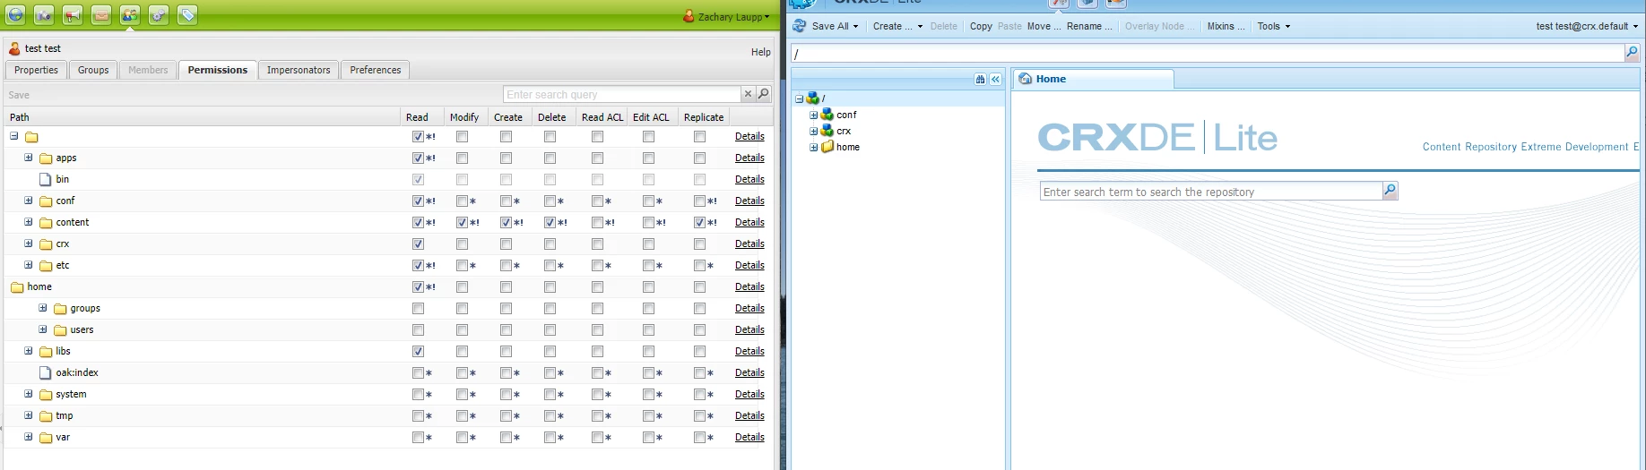Click Mixins ... in CRXDE toolbar

click(x=1226, y=26)
